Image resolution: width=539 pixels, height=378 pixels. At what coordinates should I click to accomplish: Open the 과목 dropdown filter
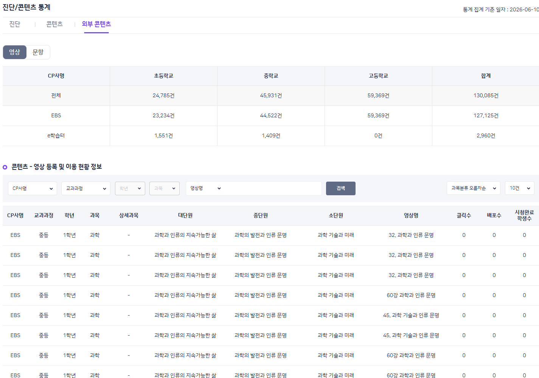[165, 188]
